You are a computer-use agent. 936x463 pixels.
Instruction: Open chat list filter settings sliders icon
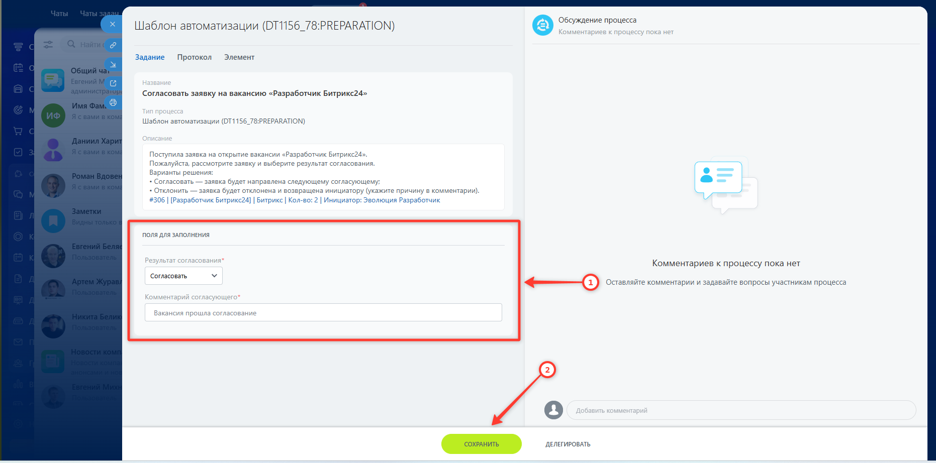tap(48, 45)
